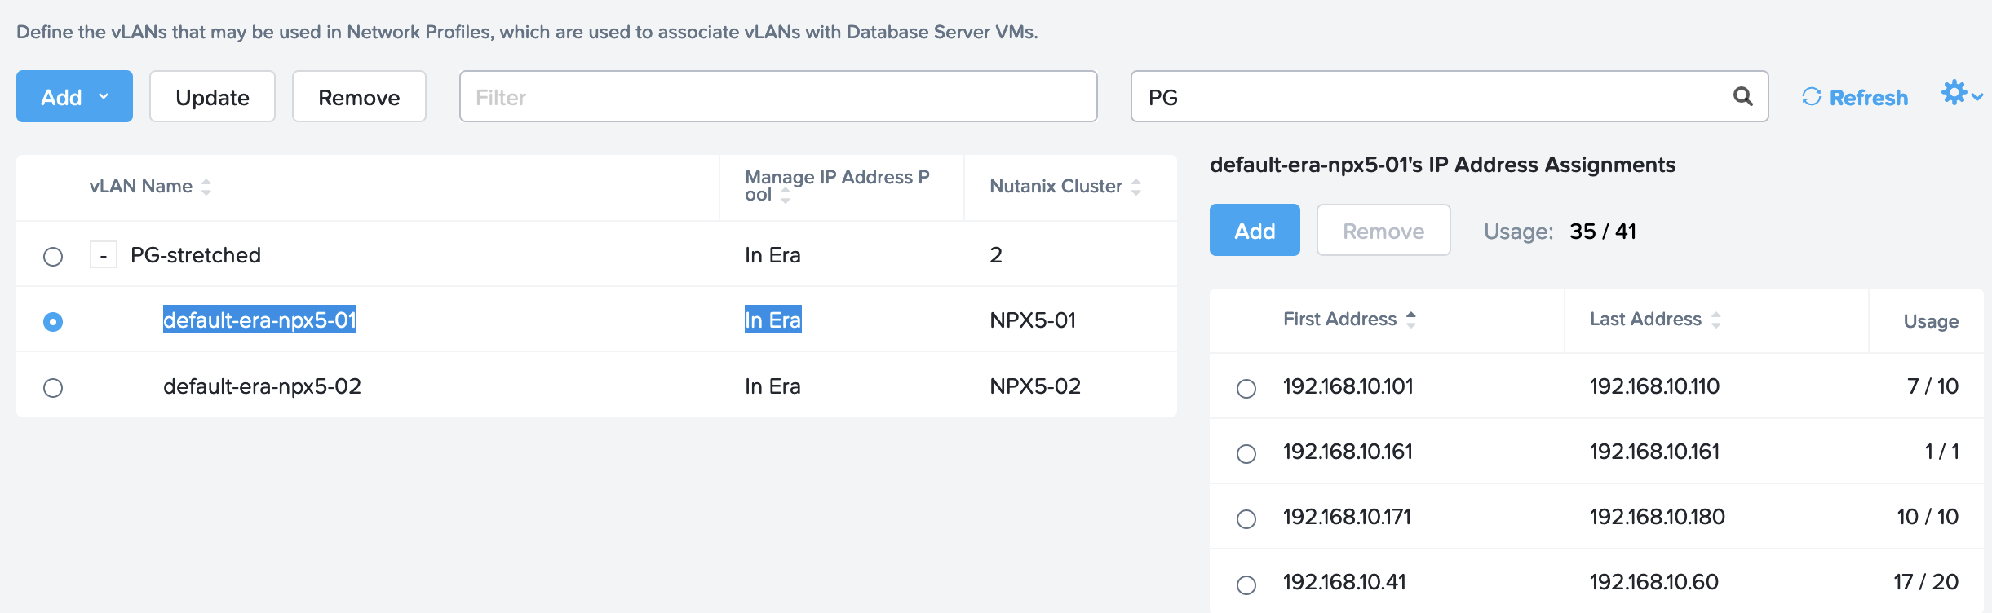Collapse the PG-stretched vLAN group
1992x613 pixels.
[104, 255]
